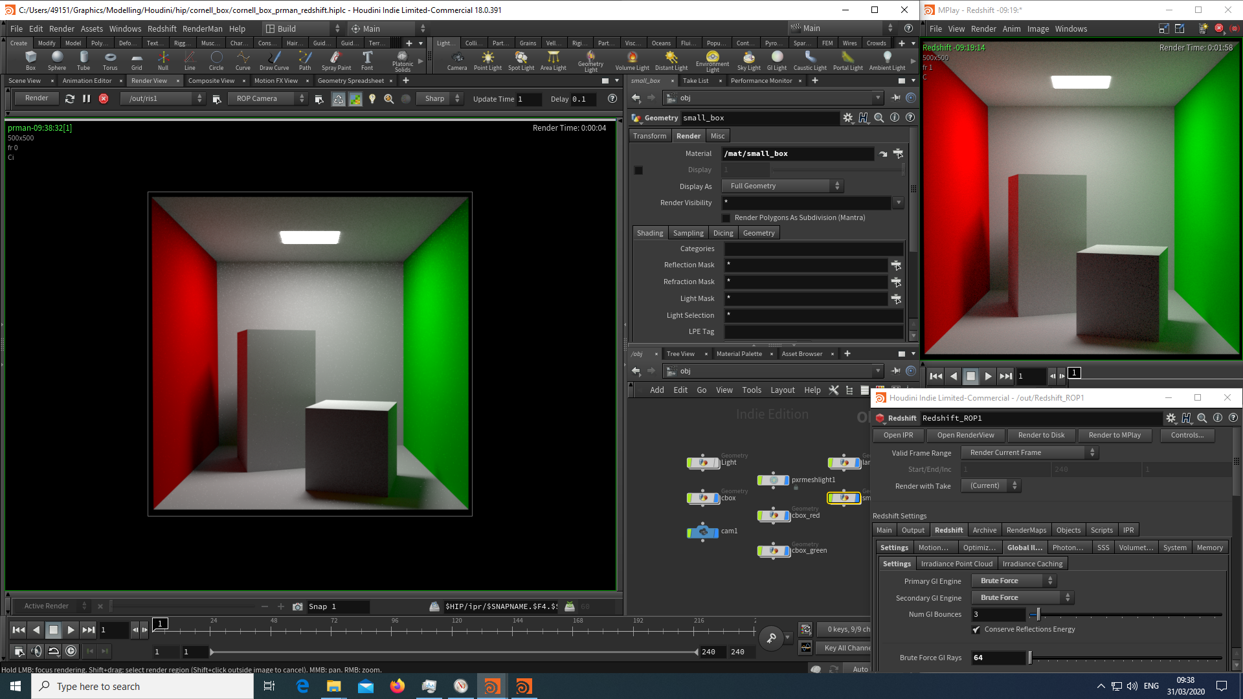Screen dimensions: 1243x699
Task: Click the Controls... button
Action: click(1187, 436)
